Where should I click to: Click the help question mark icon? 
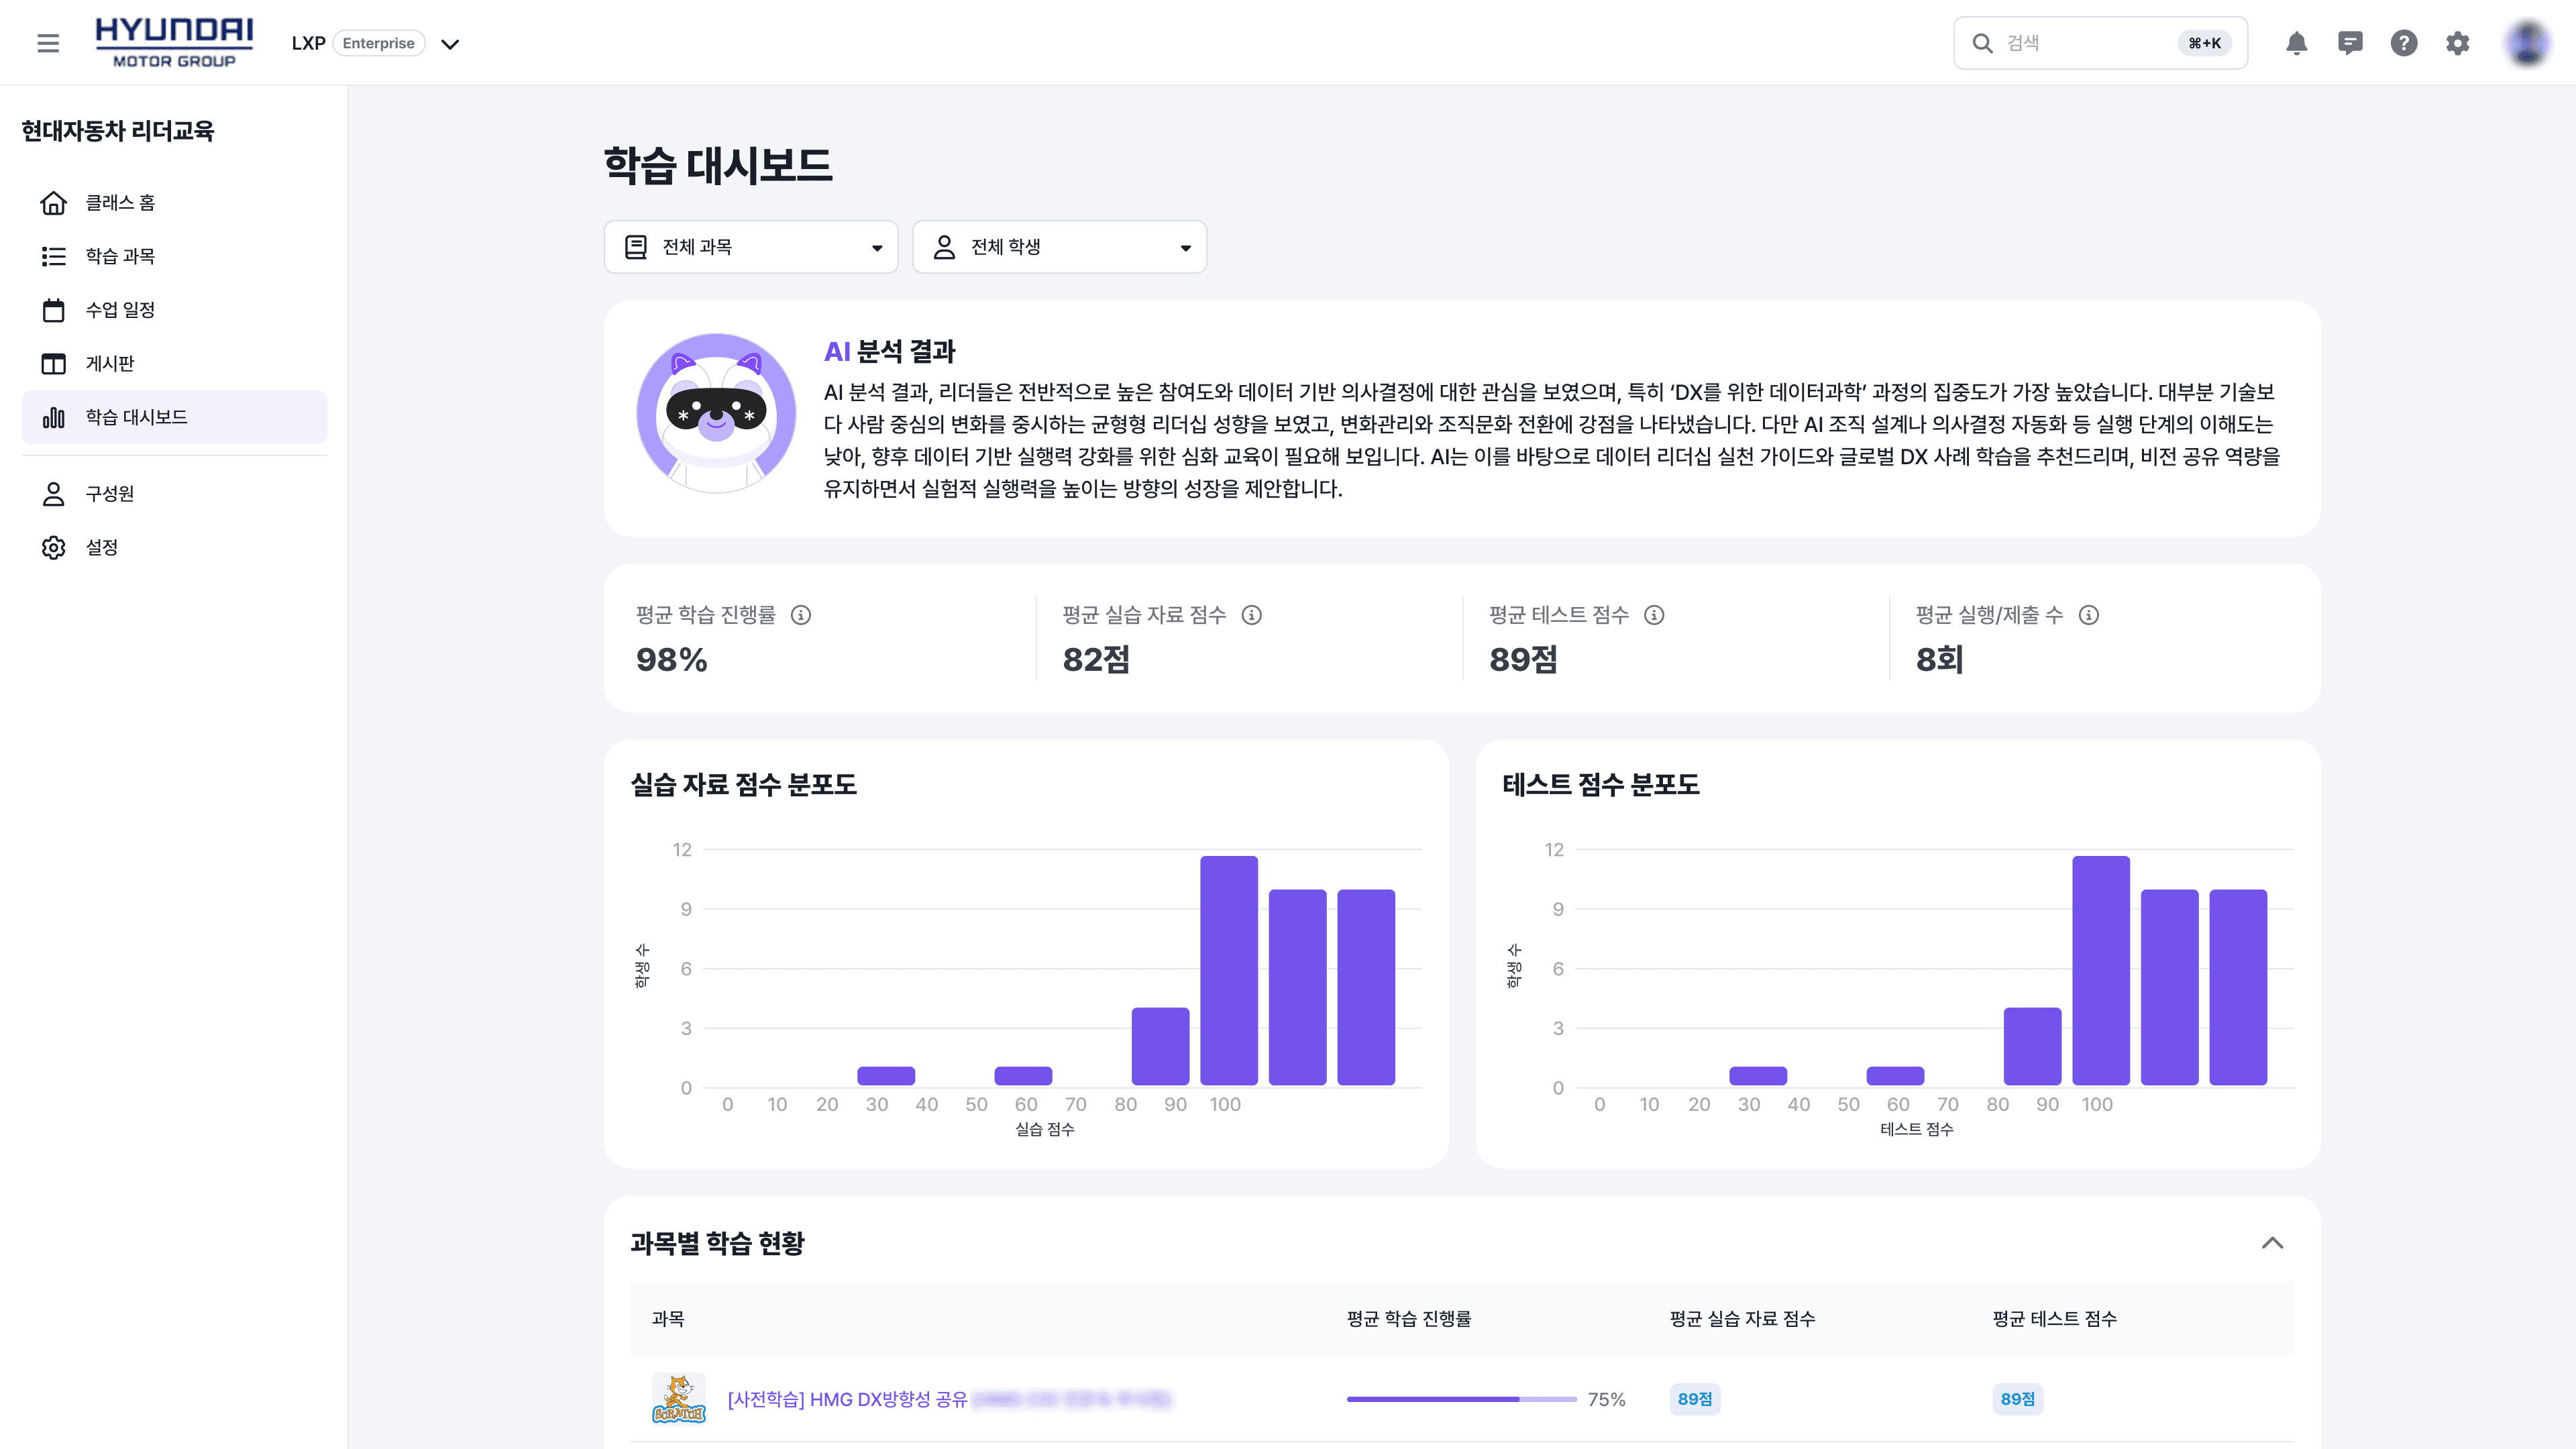click(2404, 43)
